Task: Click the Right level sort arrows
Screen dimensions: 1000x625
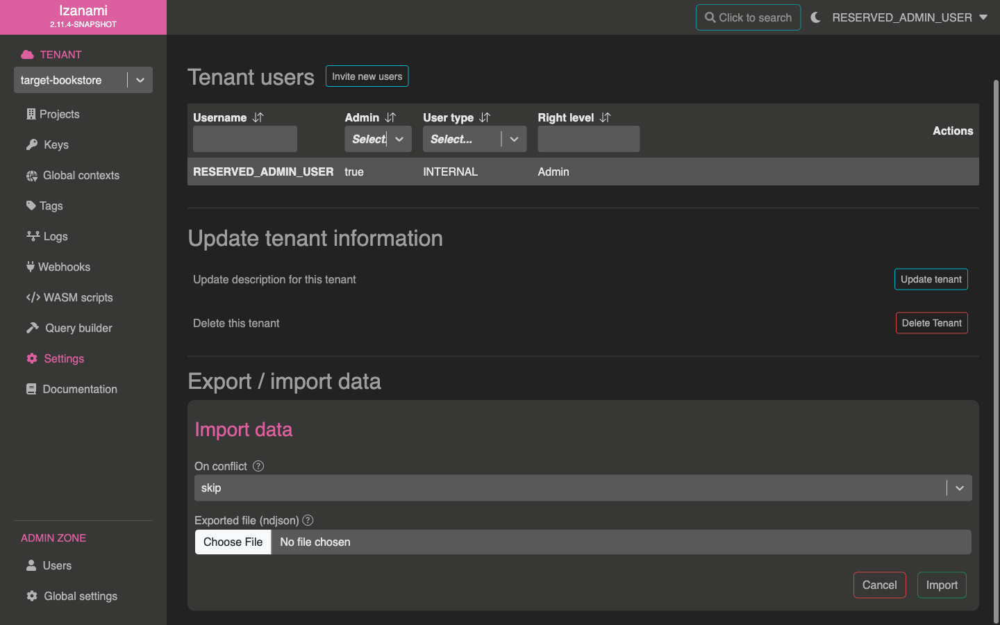Action: (x=605, y=117)
